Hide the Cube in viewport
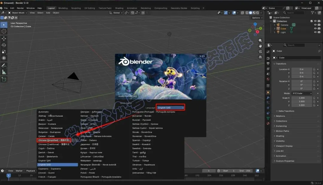This screenshot has width=323, height=185. point(315,28)
